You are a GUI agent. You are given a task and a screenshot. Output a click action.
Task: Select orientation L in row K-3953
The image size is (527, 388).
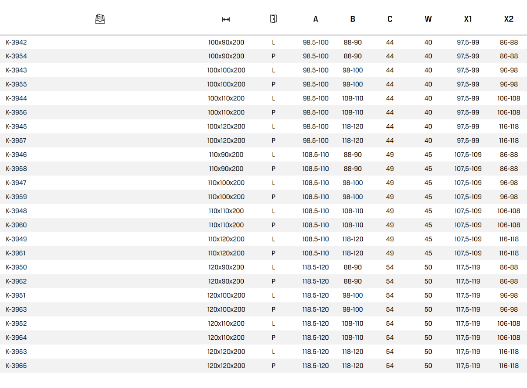pos(273,352)
